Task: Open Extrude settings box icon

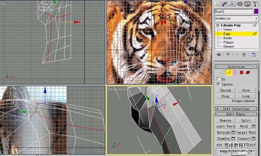Action: coord(233,132)
